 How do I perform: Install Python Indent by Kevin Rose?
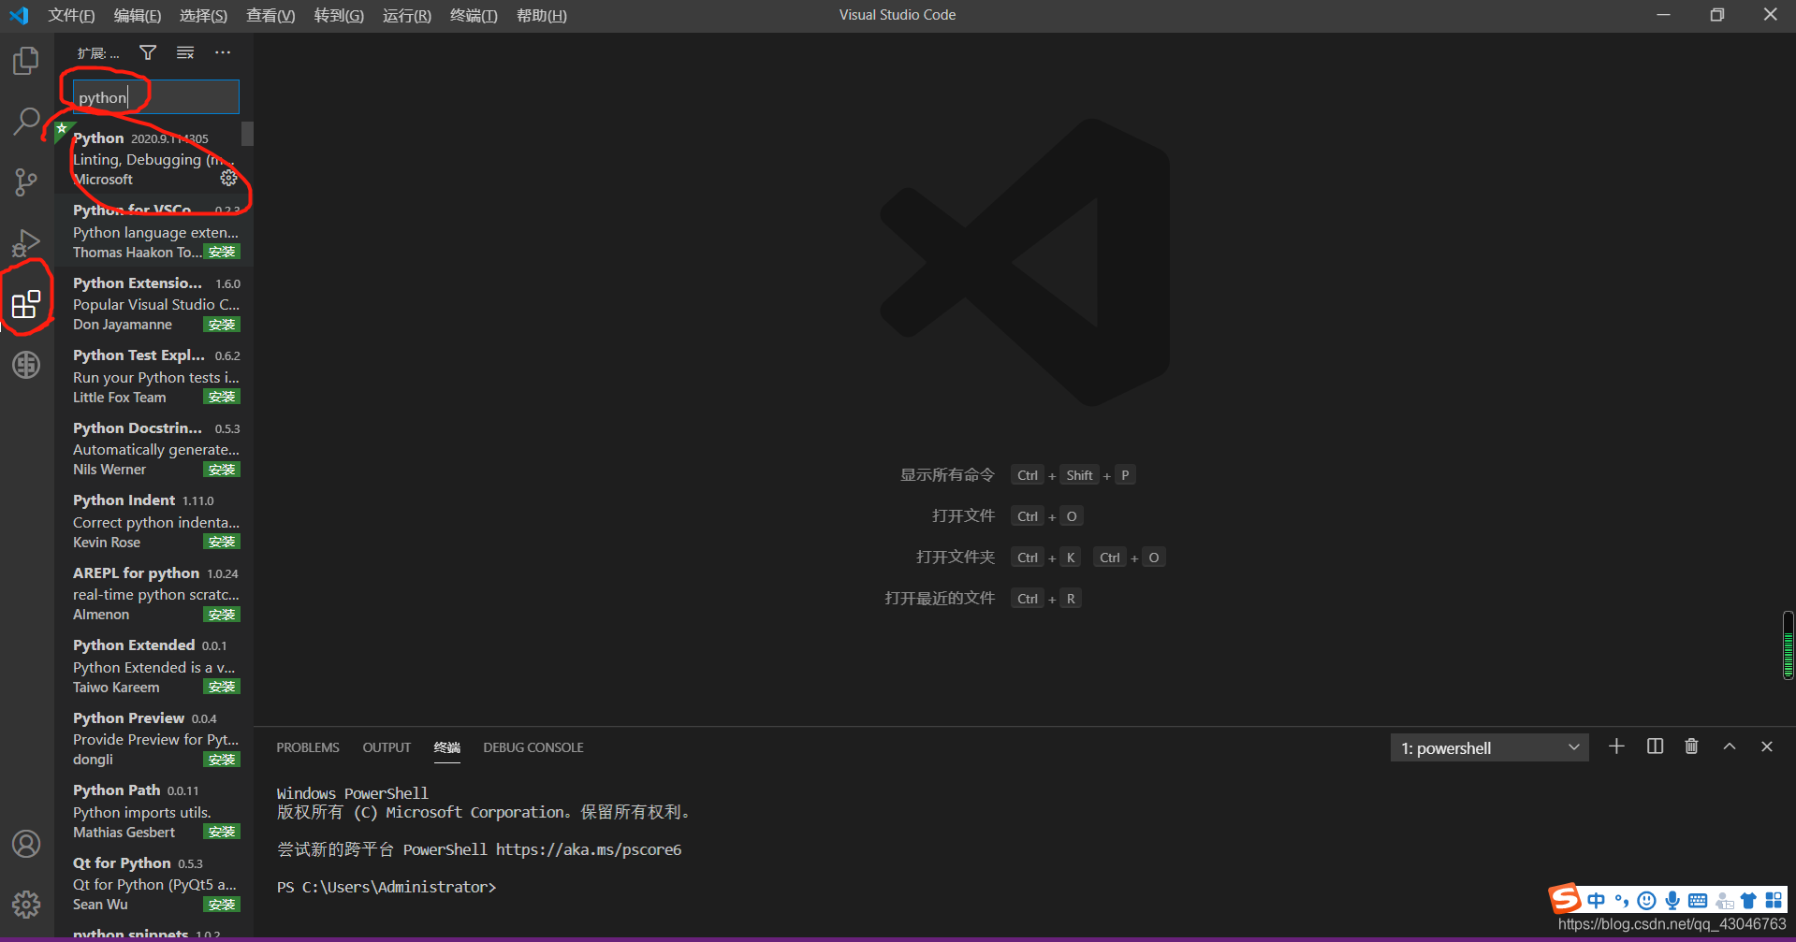pyautogui.click(x=223, y=542)
